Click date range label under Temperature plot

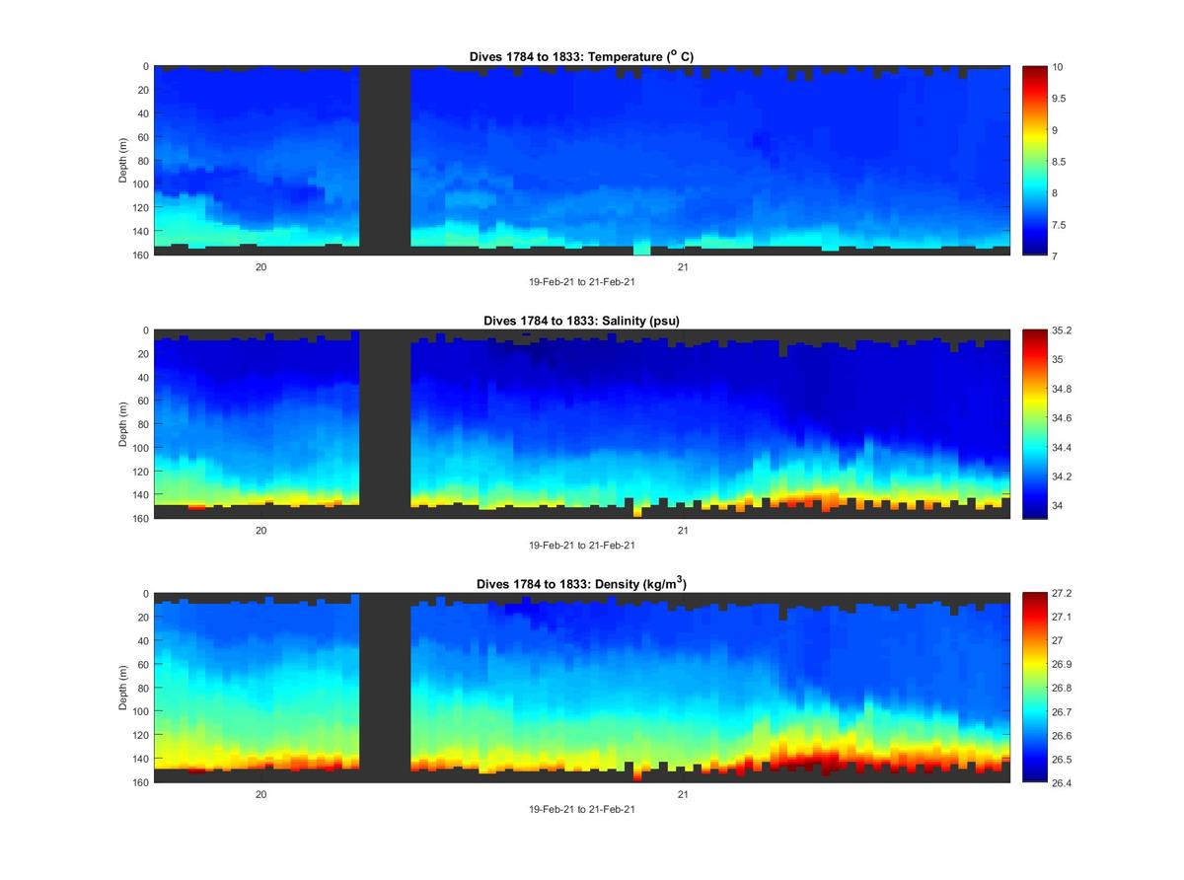(581, 281)
